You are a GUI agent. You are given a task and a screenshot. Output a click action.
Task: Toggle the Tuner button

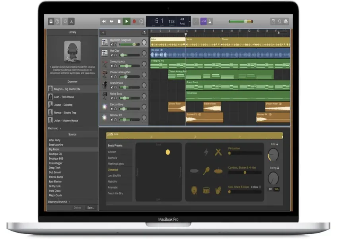[196, 22]
